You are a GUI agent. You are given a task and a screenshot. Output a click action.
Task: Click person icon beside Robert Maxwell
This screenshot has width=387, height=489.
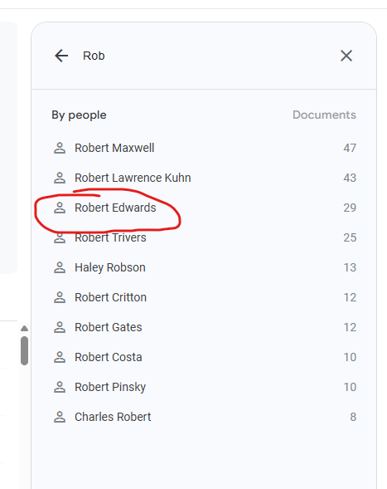click(x=60, y=148)
